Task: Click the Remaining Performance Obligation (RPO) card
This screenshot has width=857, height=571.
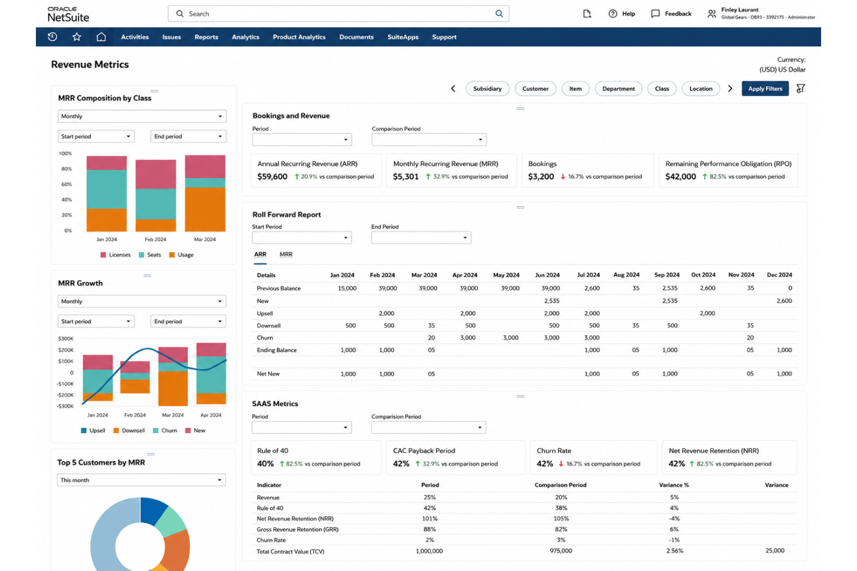Action: coord(728,171)
